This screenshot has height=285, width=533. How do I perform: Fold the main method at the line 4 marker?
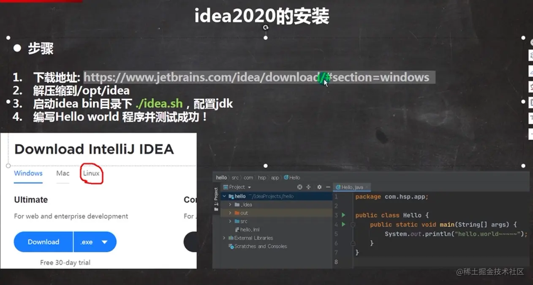tap(352, 225)
